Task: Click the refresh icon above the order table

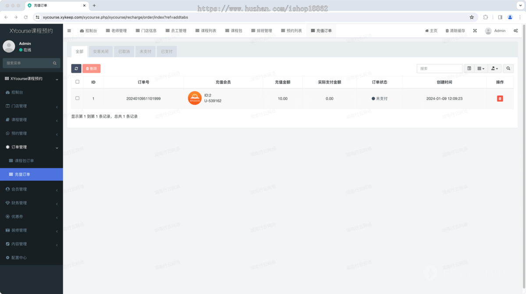Action: (76, 68)
